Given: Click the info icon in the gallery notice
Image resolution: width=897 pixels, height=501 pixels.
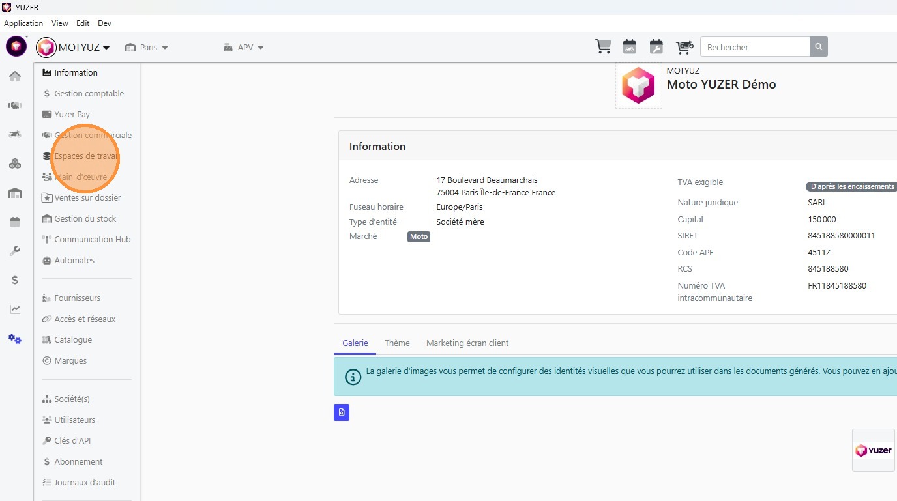Looking at the screenshot, I should pyautogui.click(x=353, y=377).
